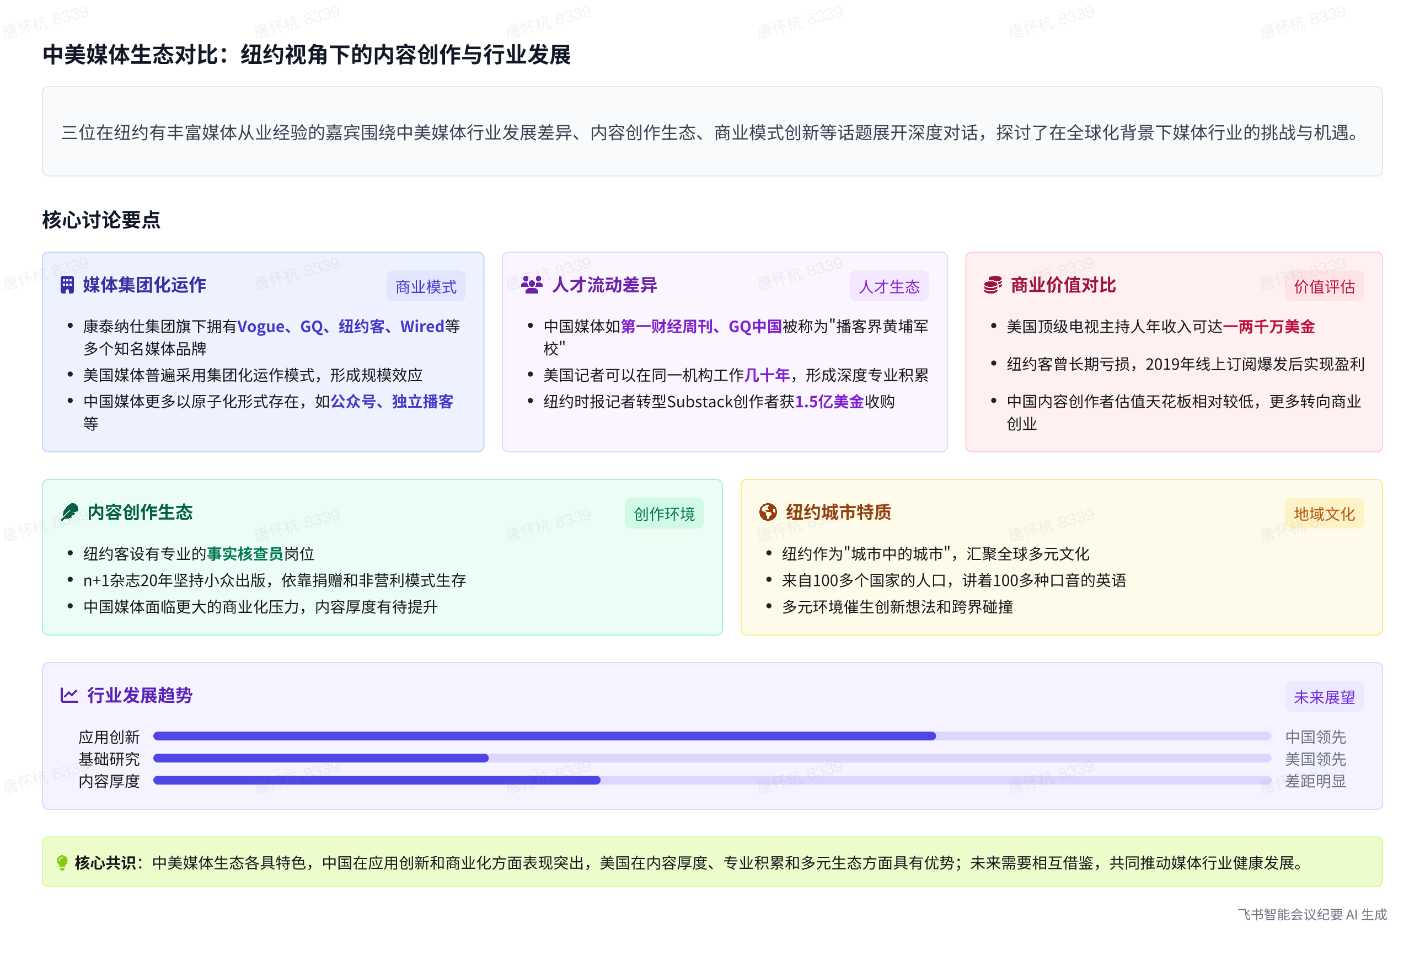Select the 商业模式 tag
Viewport: 1425px width, 960px height.
(425, 286)
